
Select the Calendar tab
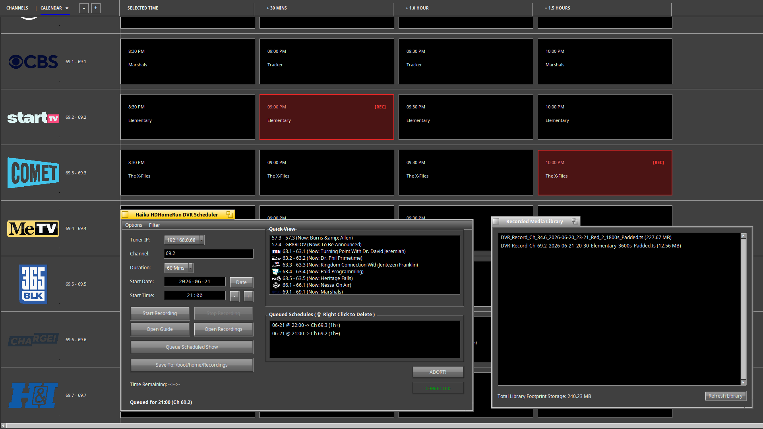click(51, 8)
